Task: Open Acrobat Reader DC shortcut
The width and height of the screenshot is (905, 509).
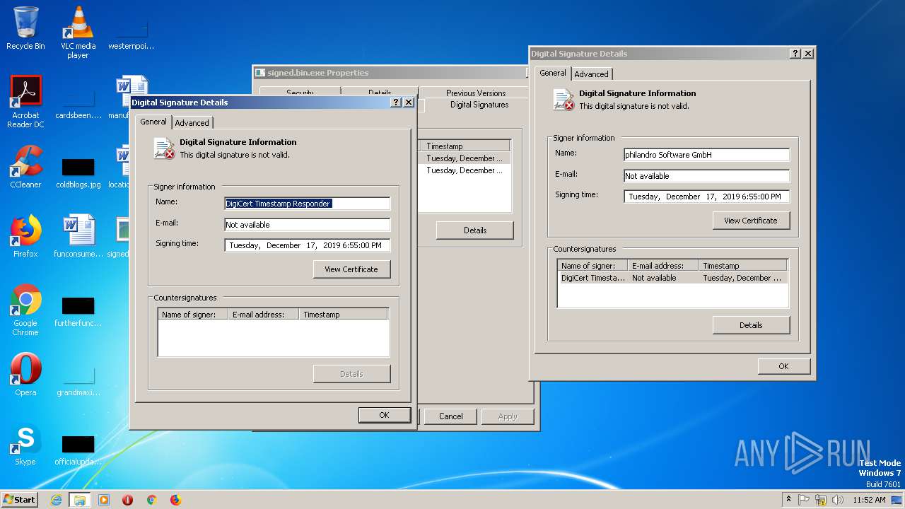Action: pyautogui.click(x=25, y=102)
